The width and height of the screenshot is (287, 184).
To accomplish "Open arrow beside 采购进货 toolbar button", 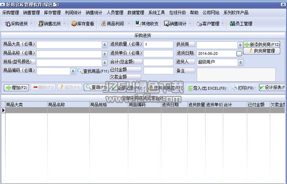I will 31,24.
